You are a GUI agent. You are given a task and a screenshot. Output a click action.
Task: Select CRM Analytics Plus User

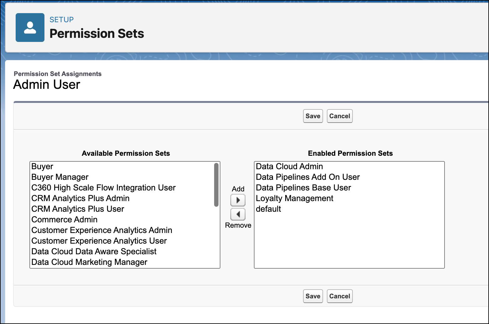[x=122, y=209]
